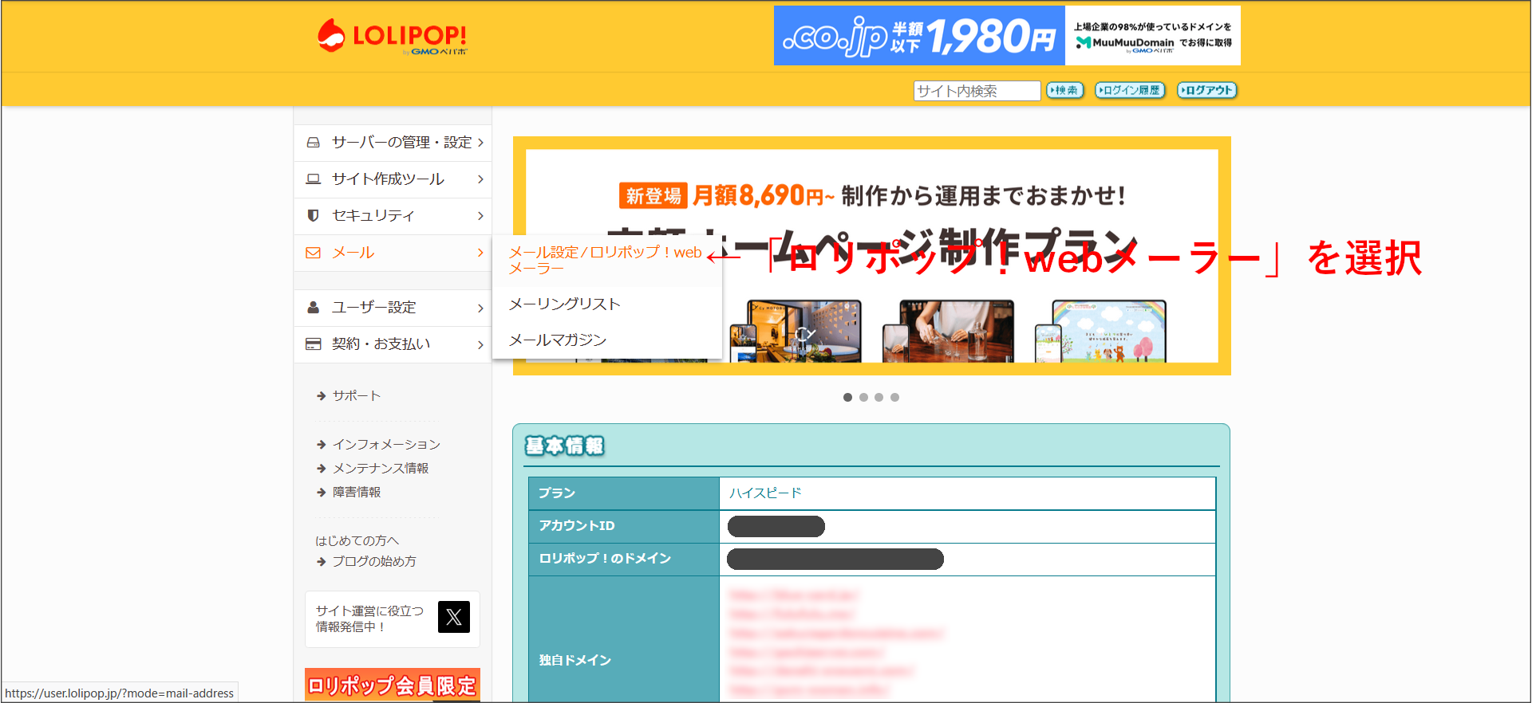Click the laptop icon beside サイト作成ツール

coord(314,179)
